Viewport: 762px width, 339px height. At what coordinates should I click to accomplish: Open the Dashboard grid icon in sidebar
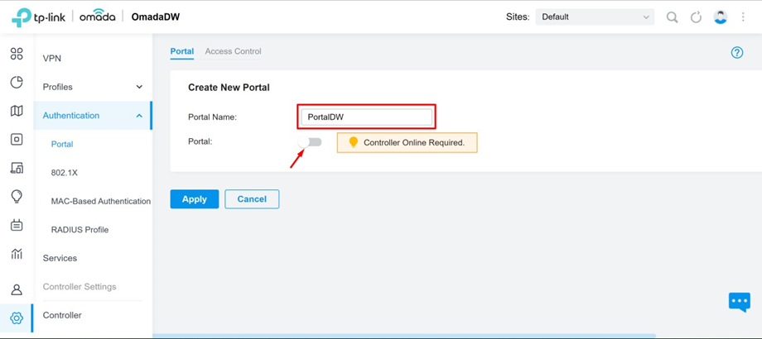17,54
